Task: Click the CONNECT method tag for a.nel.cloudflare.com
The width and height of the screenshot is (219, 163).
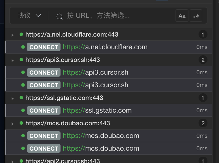Action: (44, 47)
